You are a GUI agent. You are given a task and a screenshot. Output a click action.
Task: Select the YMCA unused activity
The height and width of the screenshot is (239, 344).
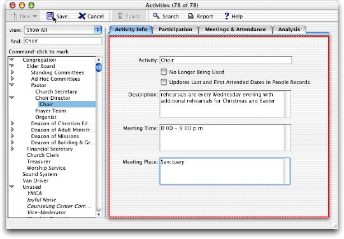point(34,193)
